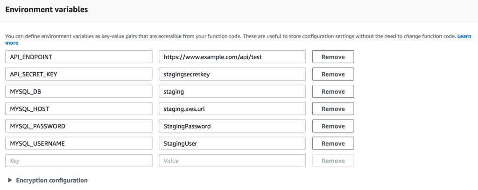Click the MYSQL_DB key field

pos(78,91)
